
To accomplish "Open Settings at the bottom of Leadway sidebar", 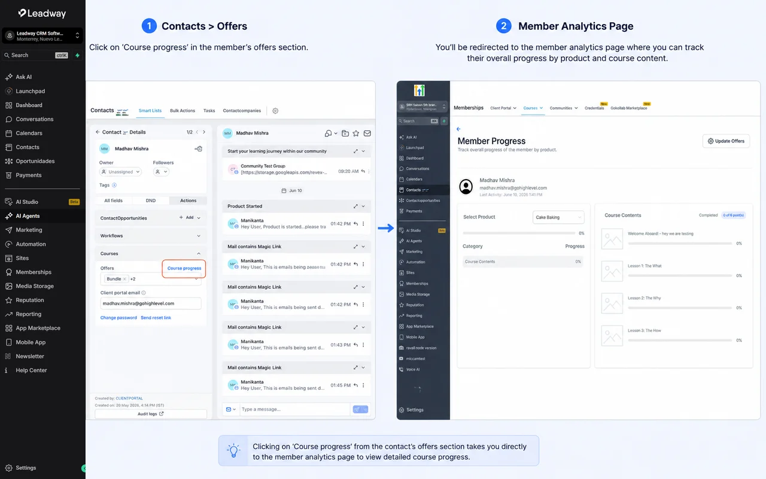I will coord(26,468).
